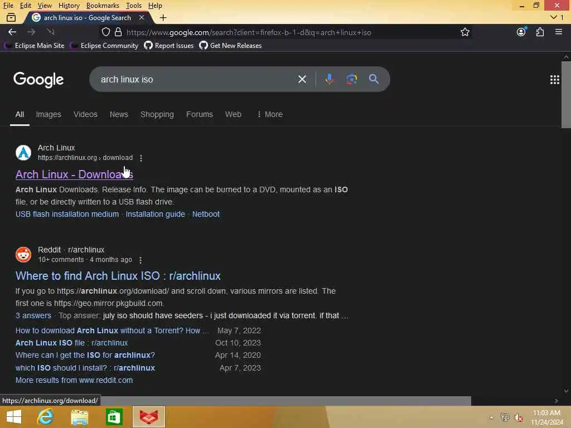This screenshot has width=571, height=428.
Task: Open the Windows Store taskbar icon
Action: pyautogui.click(x=114, y=417)
